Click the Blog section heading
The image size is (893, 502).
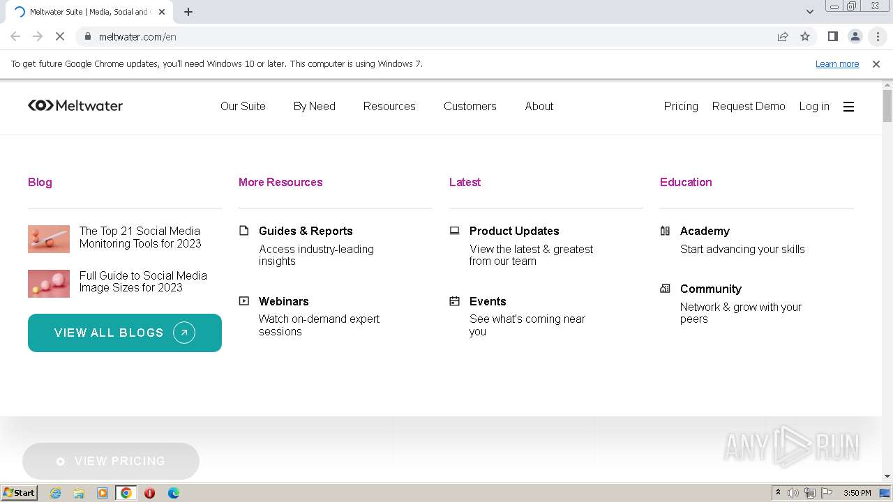(40, 182)
